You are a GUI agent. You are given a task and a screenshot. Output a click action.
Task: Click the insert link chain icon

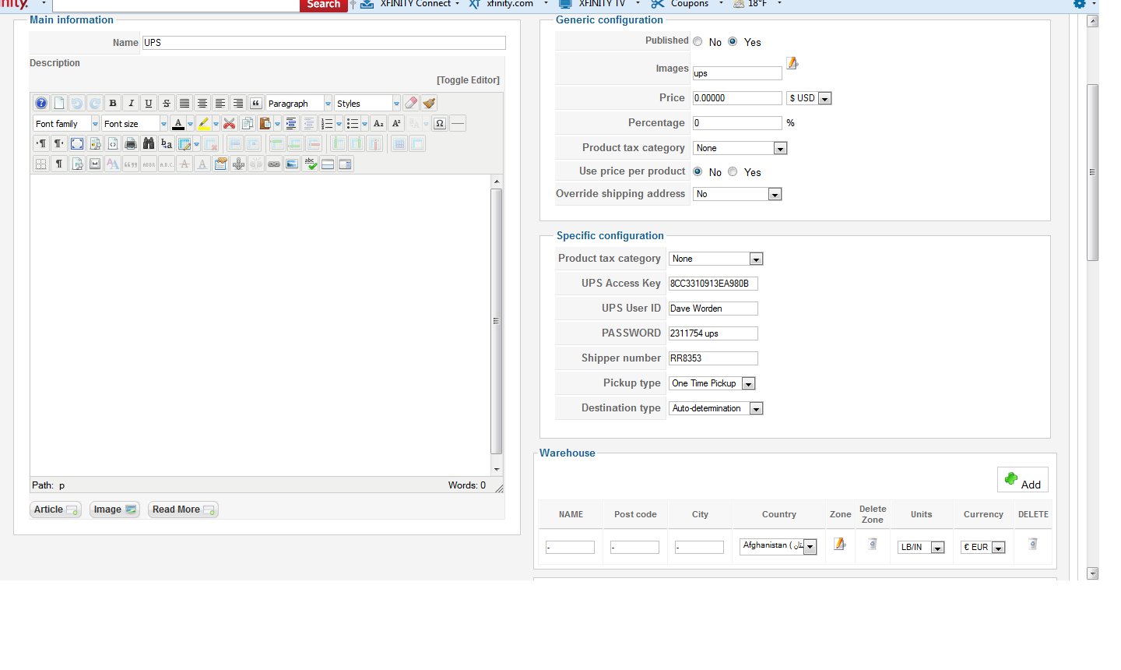[274, 164]
